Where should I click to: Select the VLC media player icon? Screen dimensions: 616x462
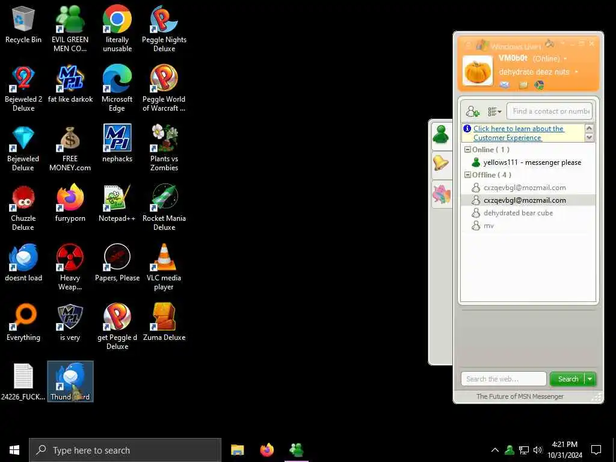[x=164, y=268]
